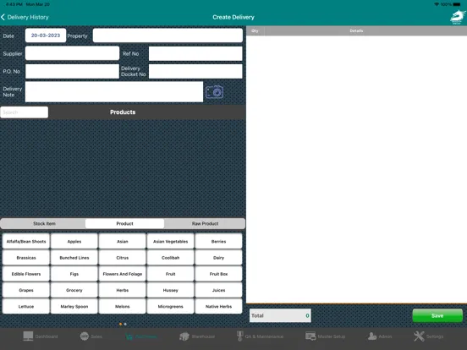Click the Delivery Note text area

(x=114, y=92)
